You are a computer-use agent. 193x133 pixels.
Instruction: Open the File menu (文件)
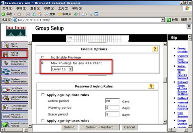(7, 8)
